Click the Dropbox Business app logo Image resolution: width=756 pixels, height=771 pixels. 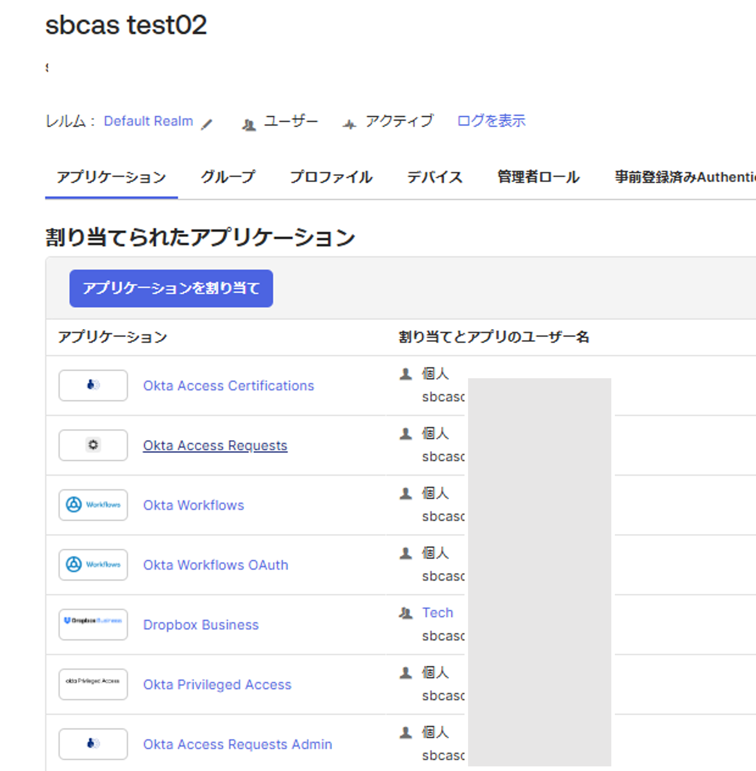tap(93, 624)
